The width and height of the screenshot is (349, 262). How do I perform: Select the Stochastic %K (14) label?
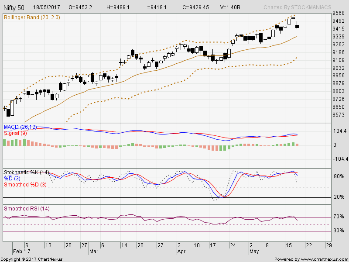click(x=26, y=172)
